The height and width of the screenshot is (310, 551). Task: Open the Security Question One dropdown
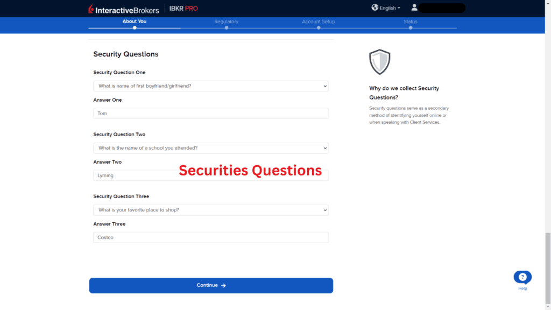pos(210,86)
